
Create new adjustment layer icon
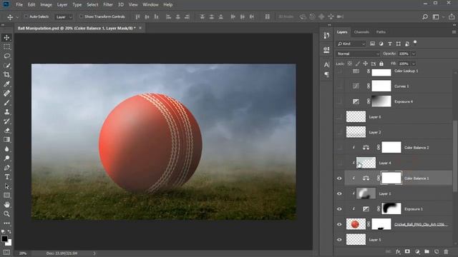417,251
